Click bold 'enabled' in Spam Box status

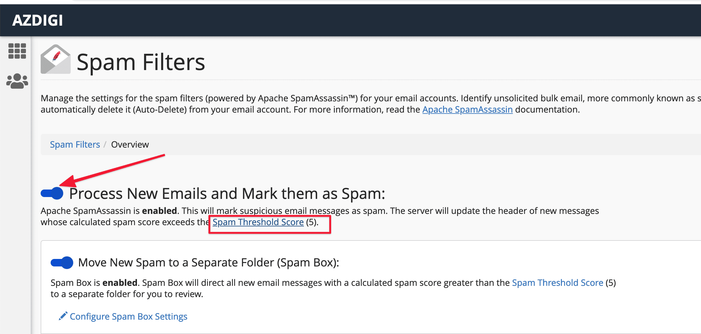120,283
